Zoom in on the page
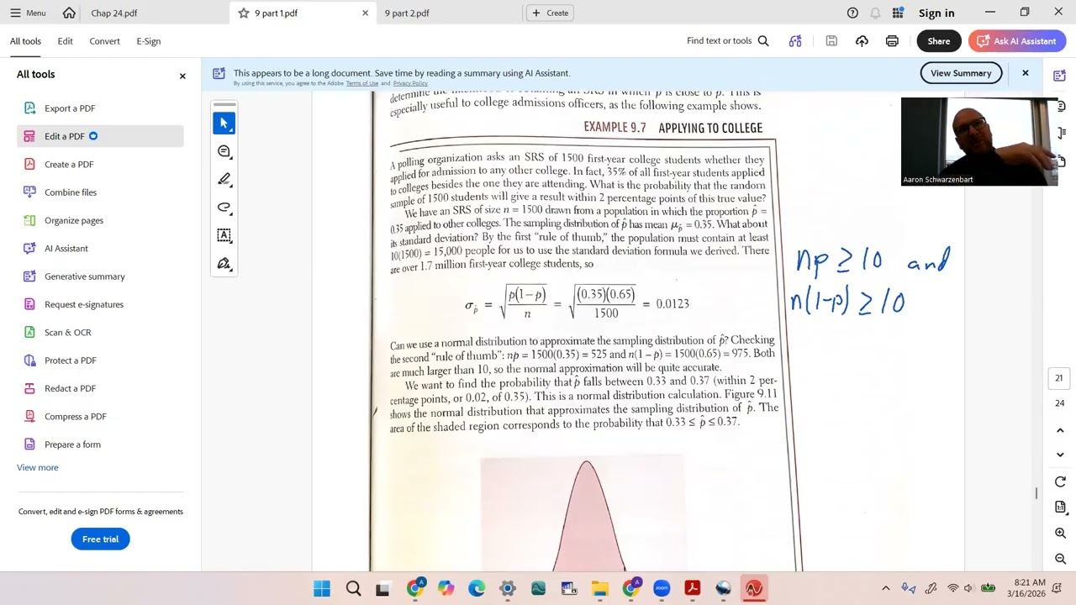Screen dimensions: 1076x605 [x=1060, y=534]
